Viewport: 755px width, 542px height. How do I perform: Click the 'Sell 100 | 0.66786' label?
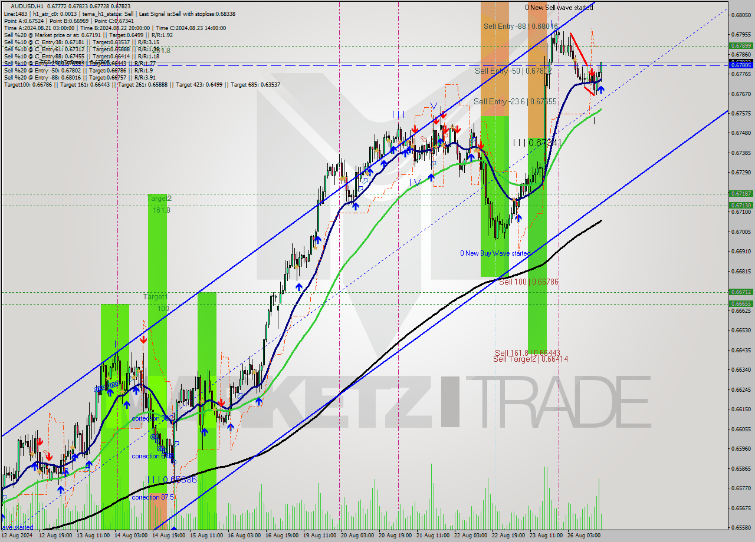coord(528,282)
